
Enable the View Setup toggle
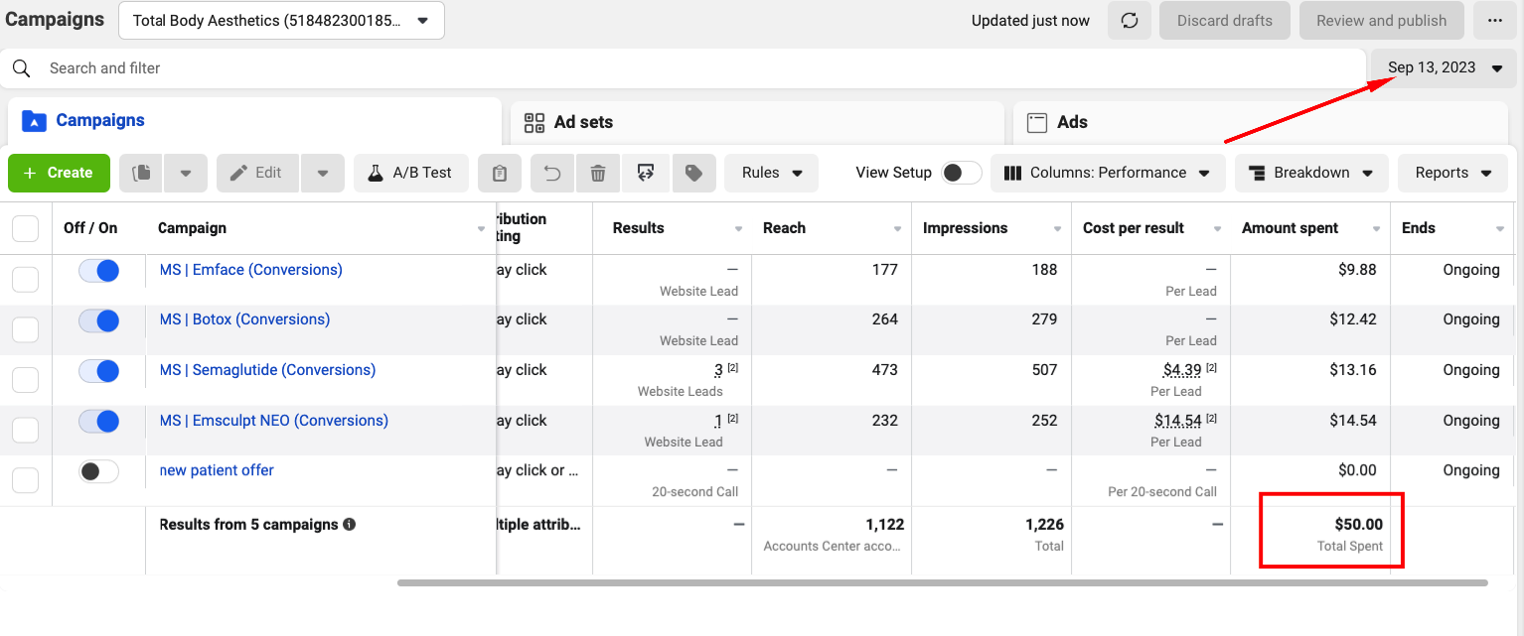[961, 173]
